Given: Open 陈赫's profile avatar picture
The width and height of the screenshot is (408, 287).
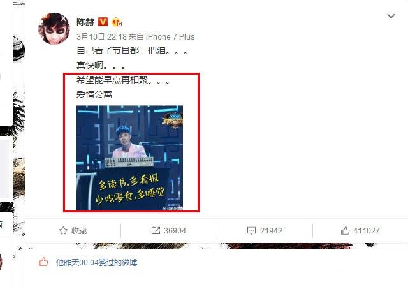Looking at the screenshot, I should click(x=54, y=29).
